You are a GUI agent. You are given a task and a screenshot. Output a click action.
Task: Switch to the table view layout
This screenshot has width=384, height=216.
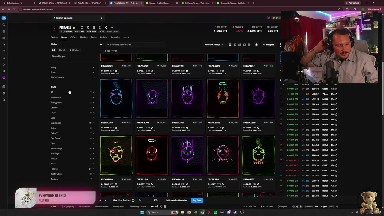pyautogui.click(x=249, y=44)
